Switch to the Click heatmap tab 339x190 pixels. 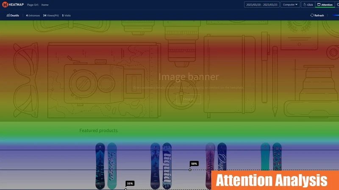point(308,5)
